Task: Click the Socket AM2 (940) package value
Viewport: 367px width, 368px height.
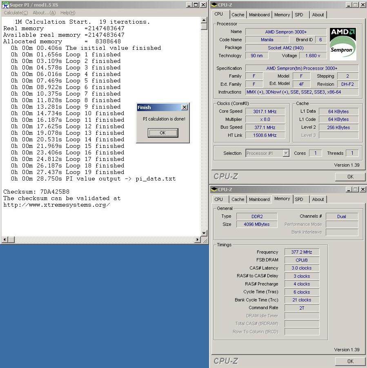Action: (286, 48)
